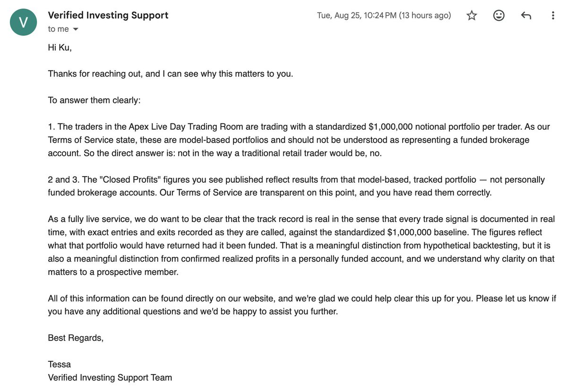Click the 'Thanks for reaching out' sentence
Viewport: 567px width, 391px height.
point(171,74)
